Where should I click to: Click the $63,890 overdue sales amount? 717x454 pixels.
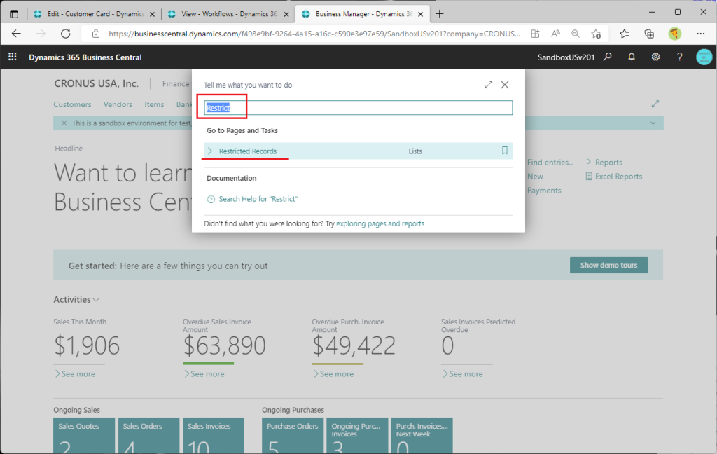(x=224, y=345)
